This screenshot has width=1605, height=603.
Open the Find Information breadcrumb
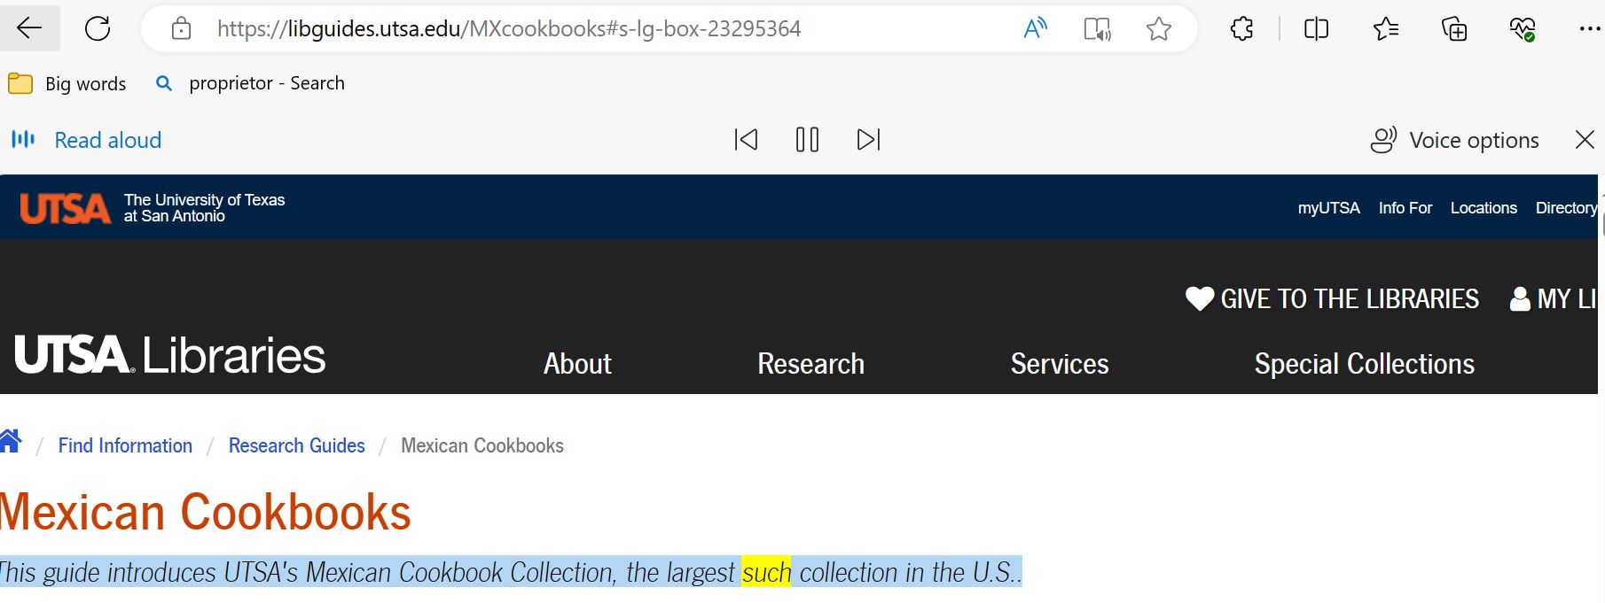click(125, 445)
